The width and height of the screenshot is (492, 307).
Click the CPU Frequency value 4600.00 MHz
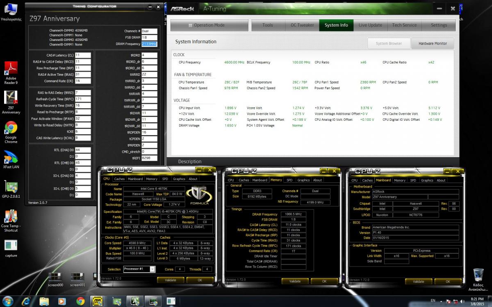(235, 62)
